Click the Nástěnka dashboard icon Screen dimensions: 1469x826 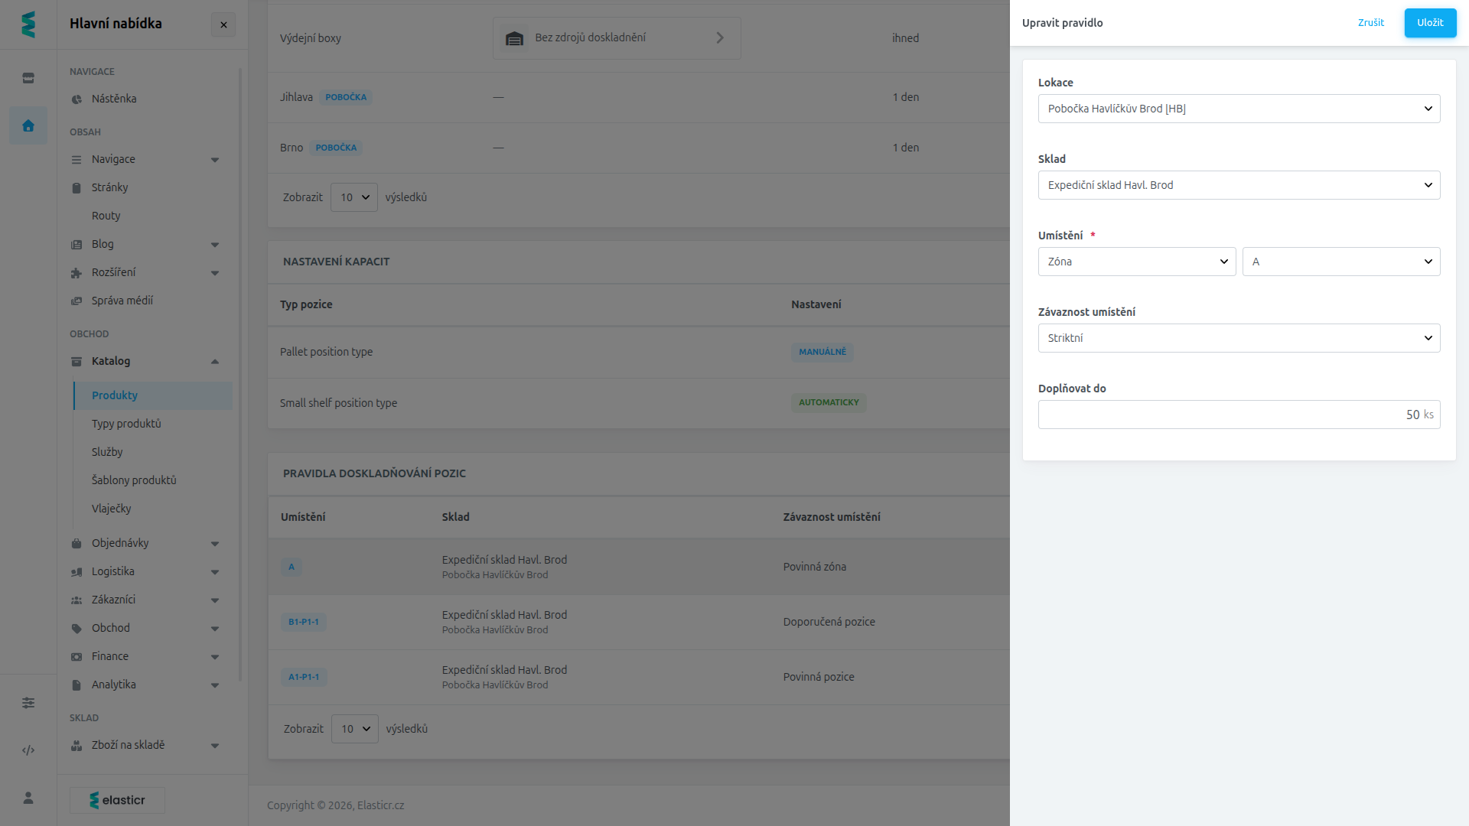[77, 99]
